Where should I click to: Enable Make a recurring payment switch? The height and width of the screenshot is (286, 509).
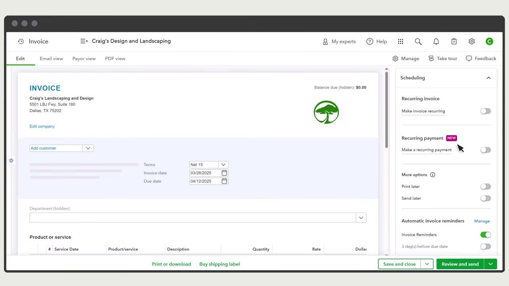coord(486,150)
